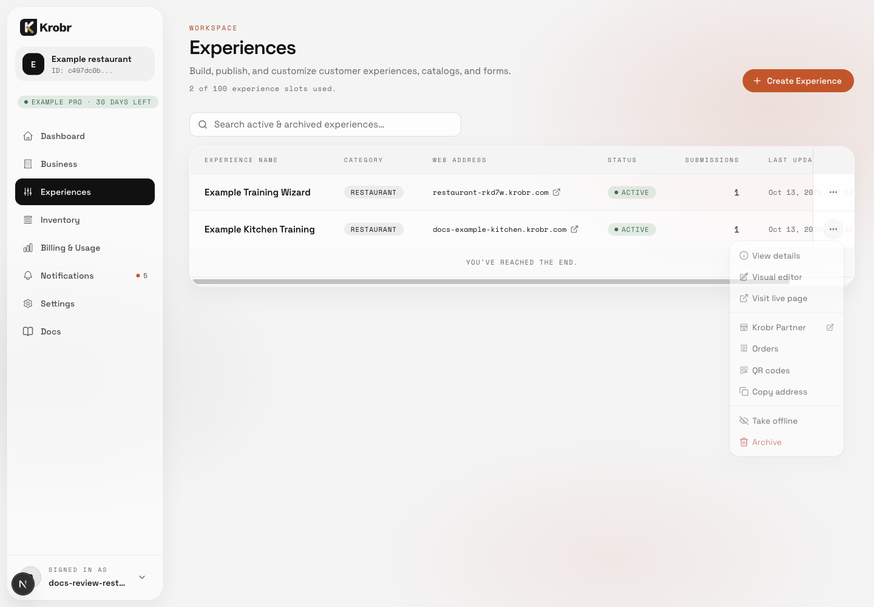Open Example Kitchen Training experience

click(260, 229)
